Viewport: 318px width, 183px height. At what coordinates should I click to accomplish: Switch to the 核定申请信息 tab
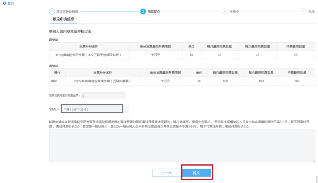[63, 19]
